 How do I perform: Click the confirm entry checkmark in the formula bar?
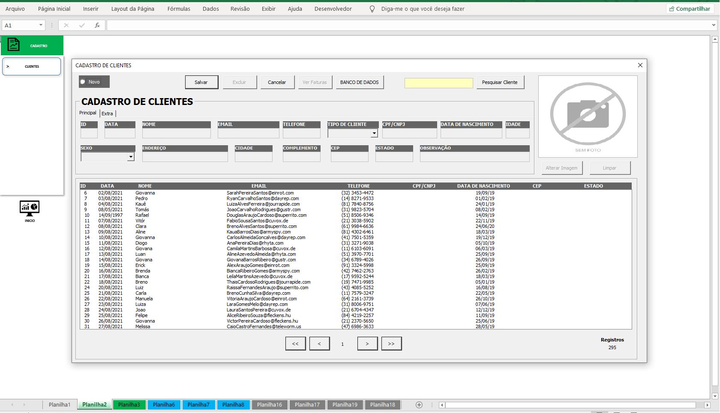coord(82,25)
